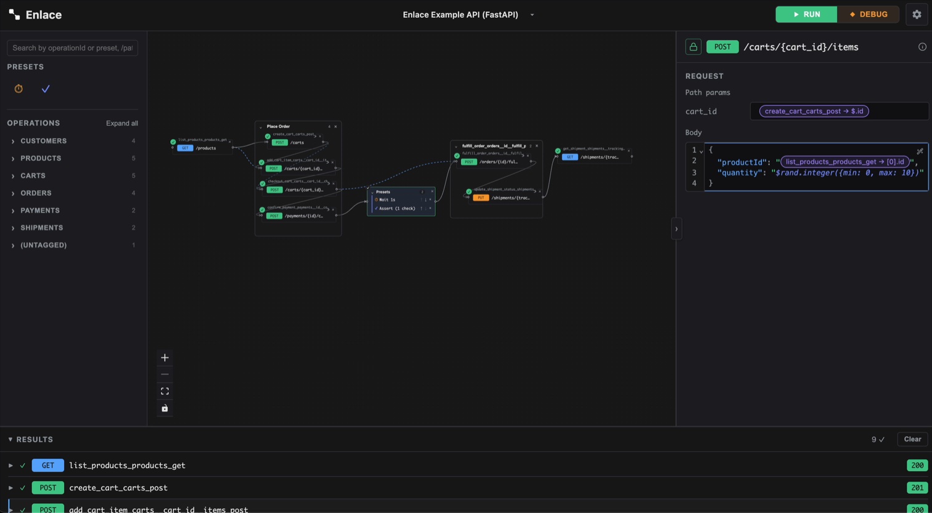Click the create_cart_carts_post → $.id chip

click(814, 111)
